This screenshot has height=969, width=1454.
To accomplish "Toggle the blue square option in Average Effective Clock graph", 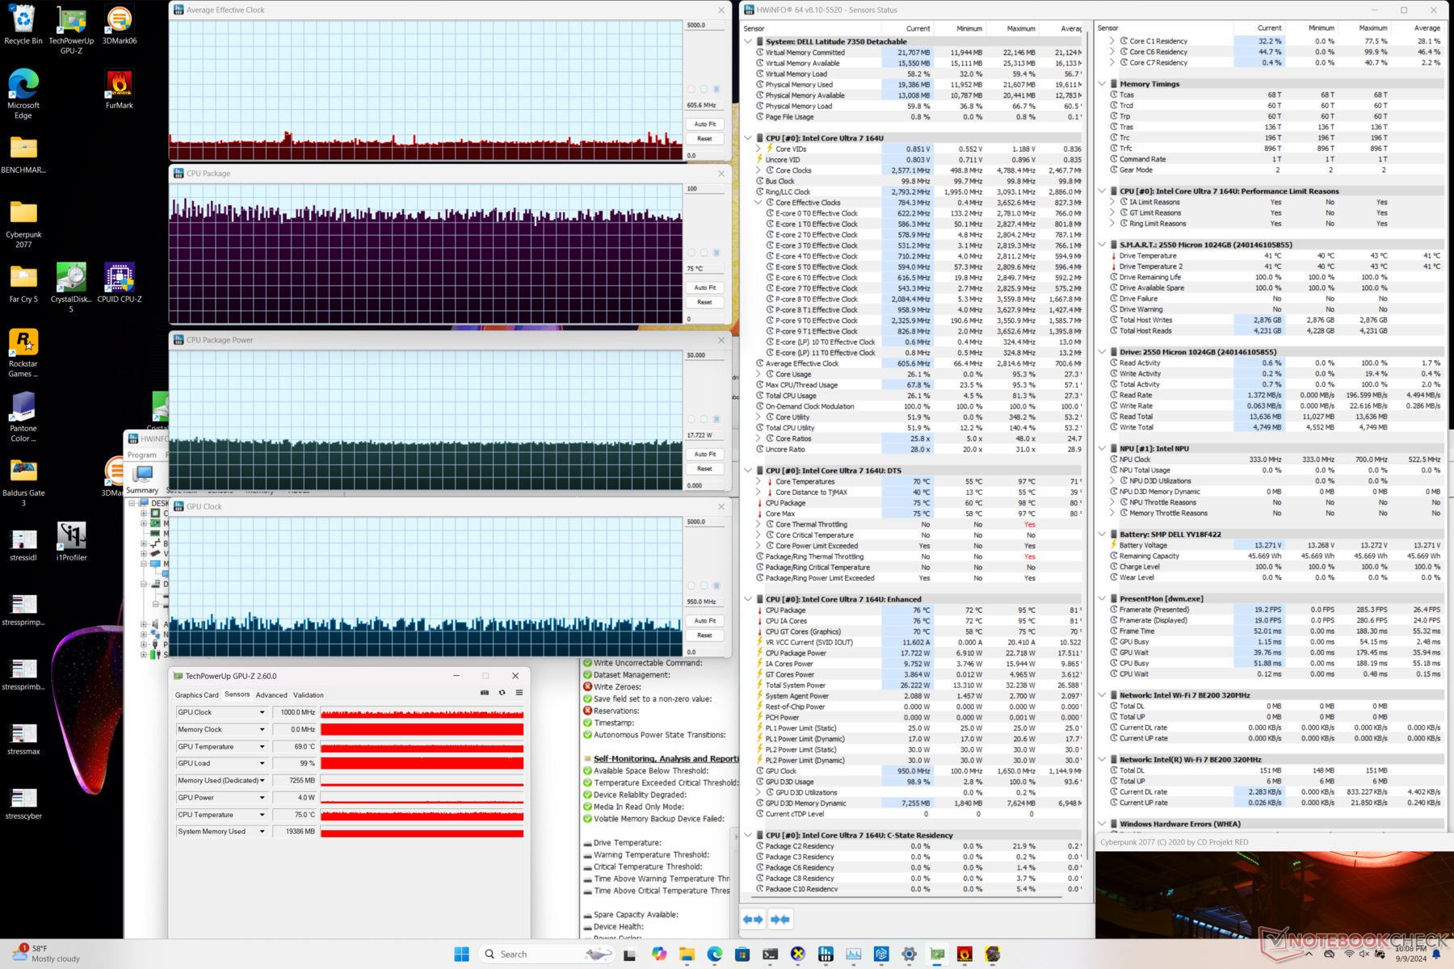I will (x=716, y=89).
